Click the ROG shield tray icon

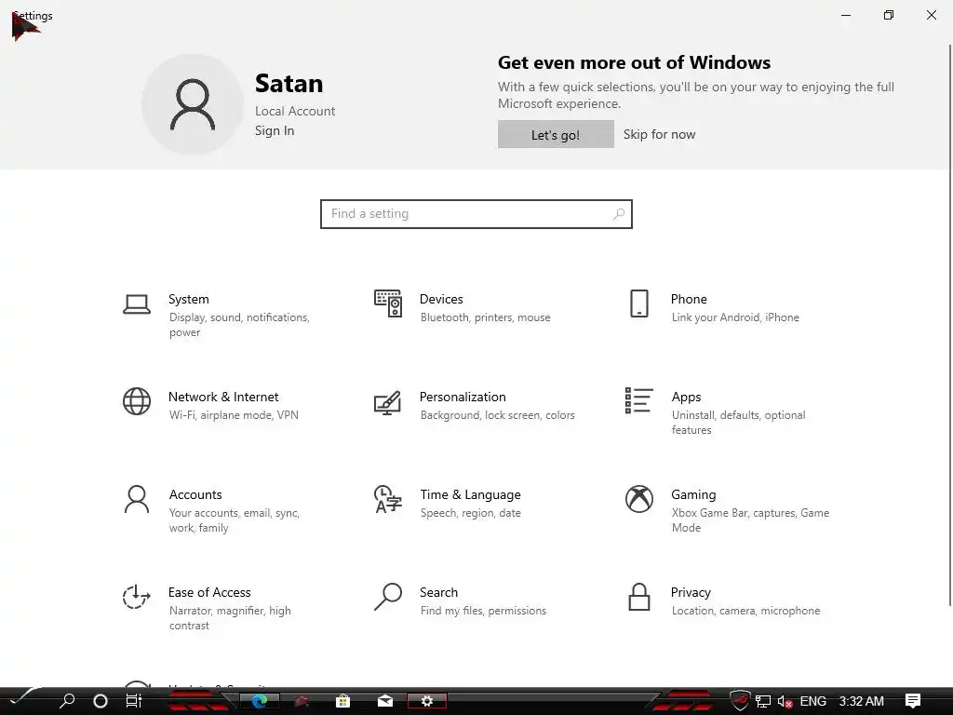click(740, 700)
